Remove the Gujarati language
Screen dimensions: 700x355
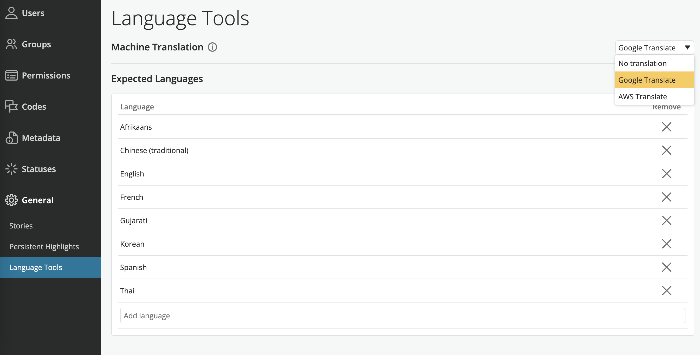click(x=666, y=220)
